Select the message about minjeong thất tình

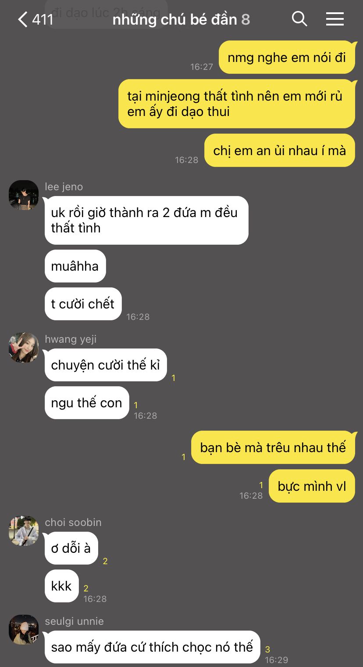click(x=237, y=104)
